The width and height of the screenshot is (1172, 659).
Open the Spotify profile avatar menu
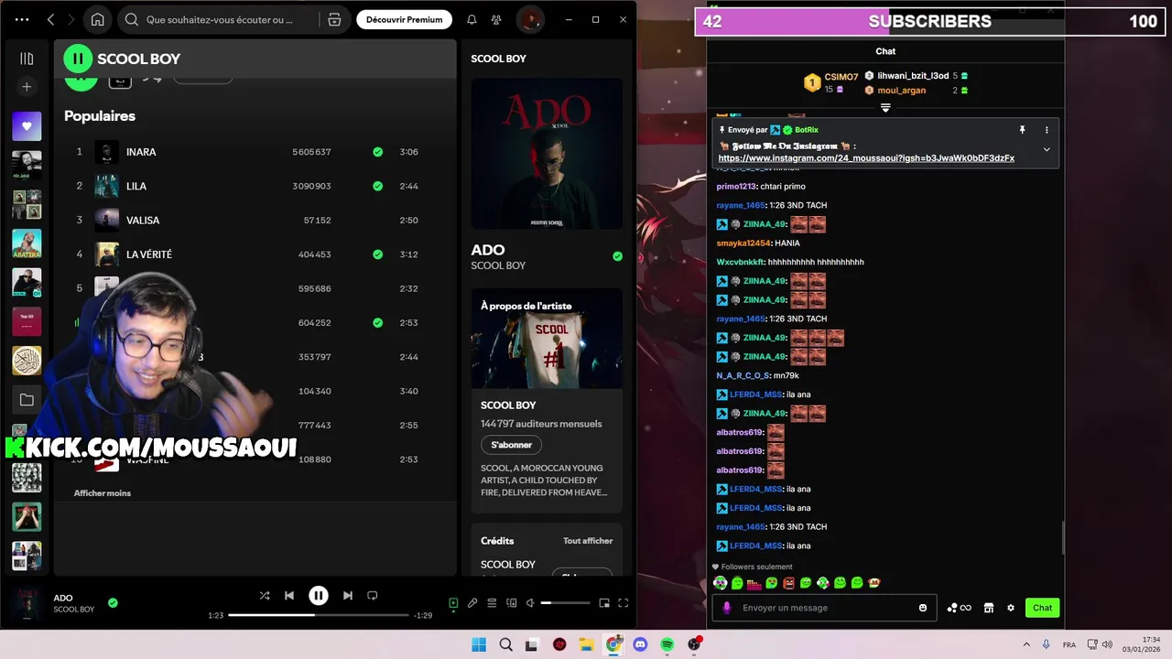point(529,19)
